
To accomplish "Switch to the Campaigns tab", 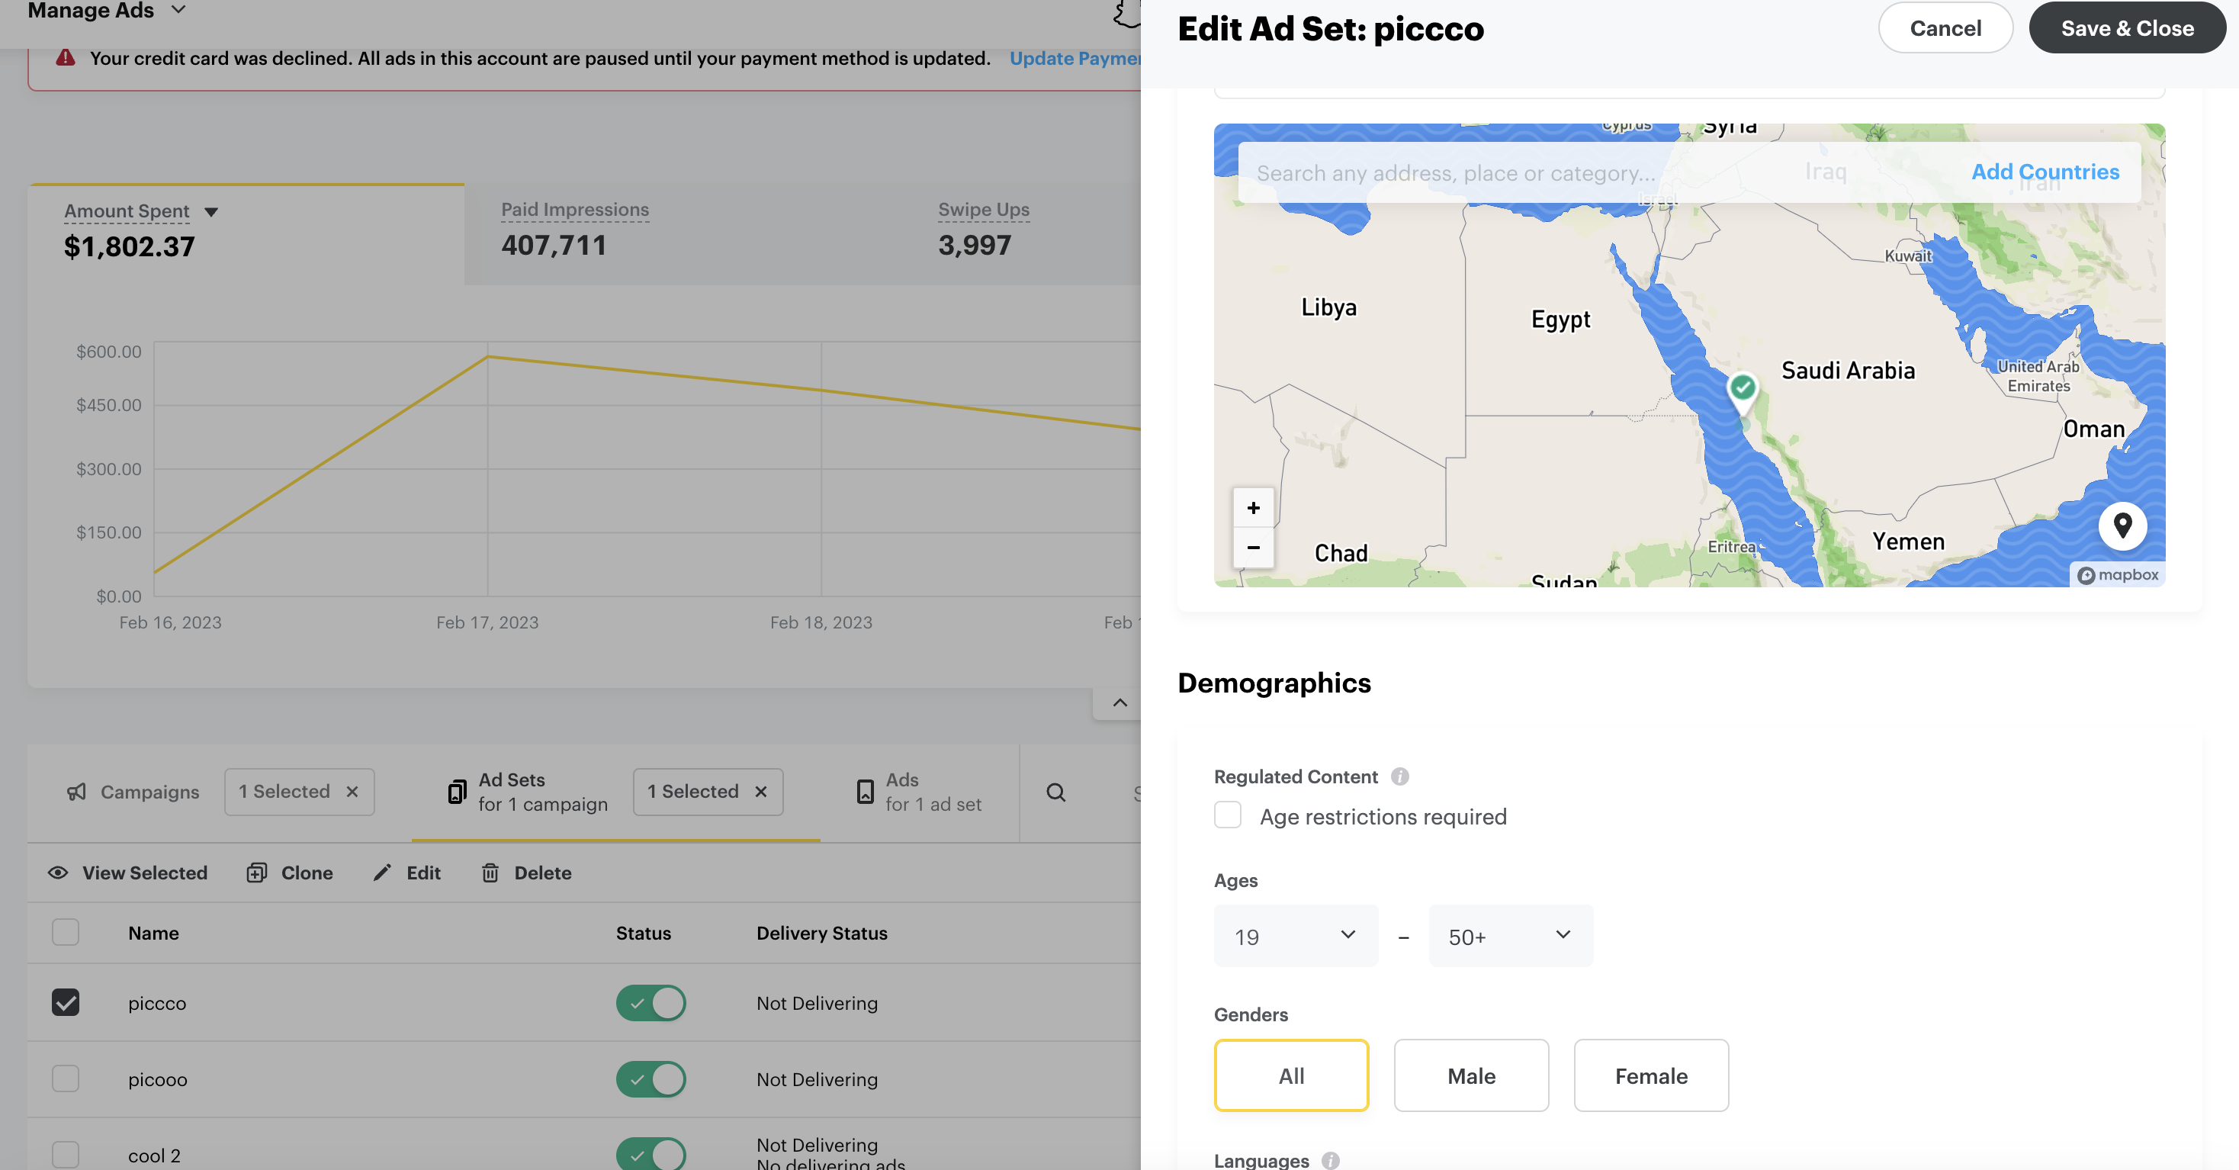I will click(133, 792).
